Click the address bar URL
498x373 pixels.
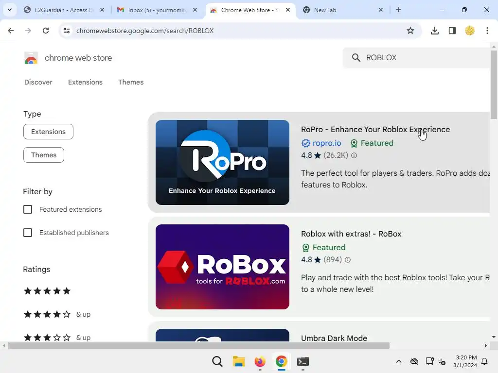(145, 31)
